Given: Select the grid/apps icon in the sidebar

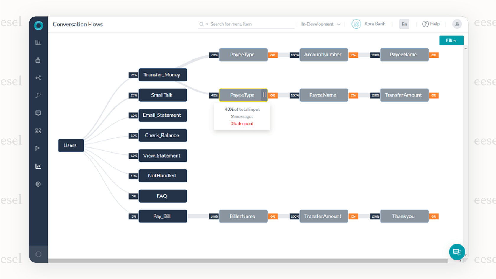Looking at the screenshot, I should [x=38, y=130].
